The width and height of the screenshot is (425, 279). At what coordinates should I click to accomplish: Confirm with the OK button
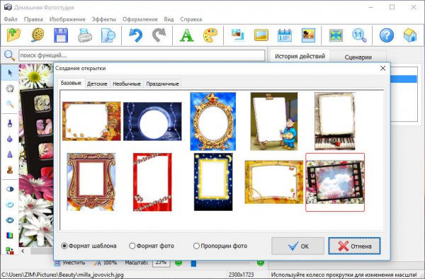pyautogui.click(x=297, y=246)
